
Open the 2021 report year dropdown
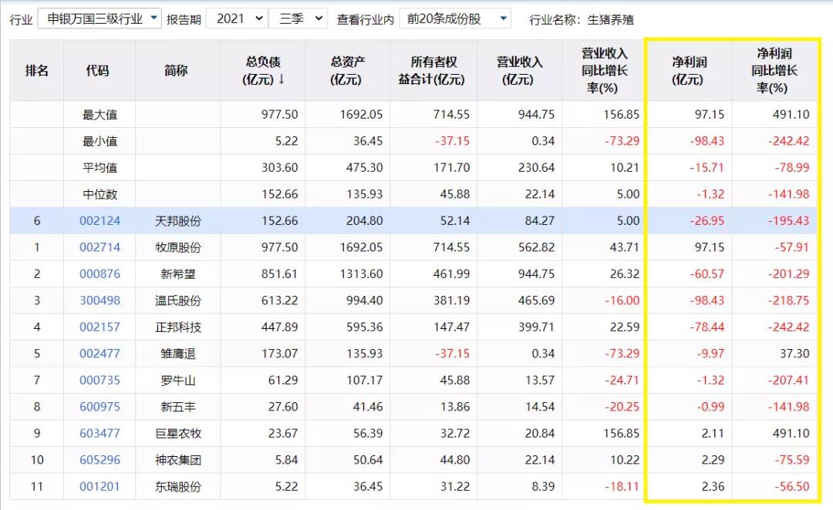[236, 18]
